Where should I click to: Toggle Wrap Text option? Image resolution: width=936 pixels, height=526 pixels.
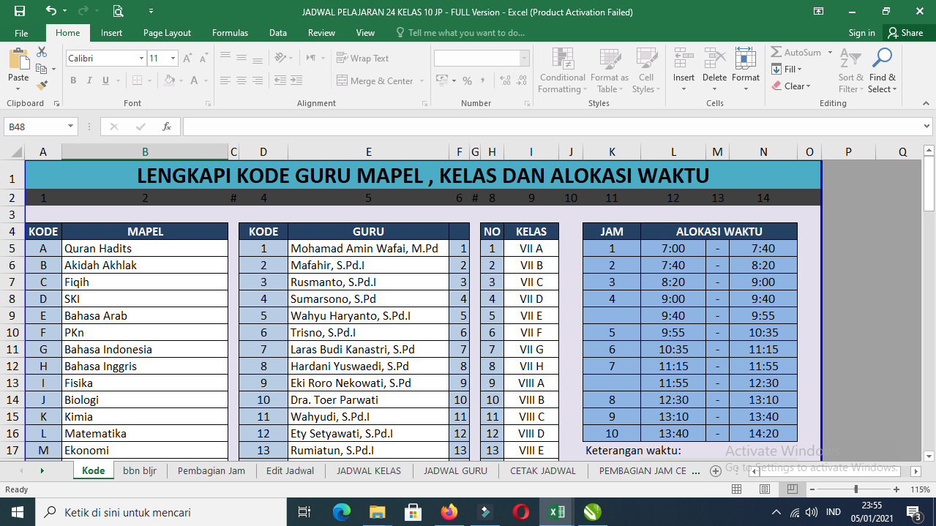363,59
